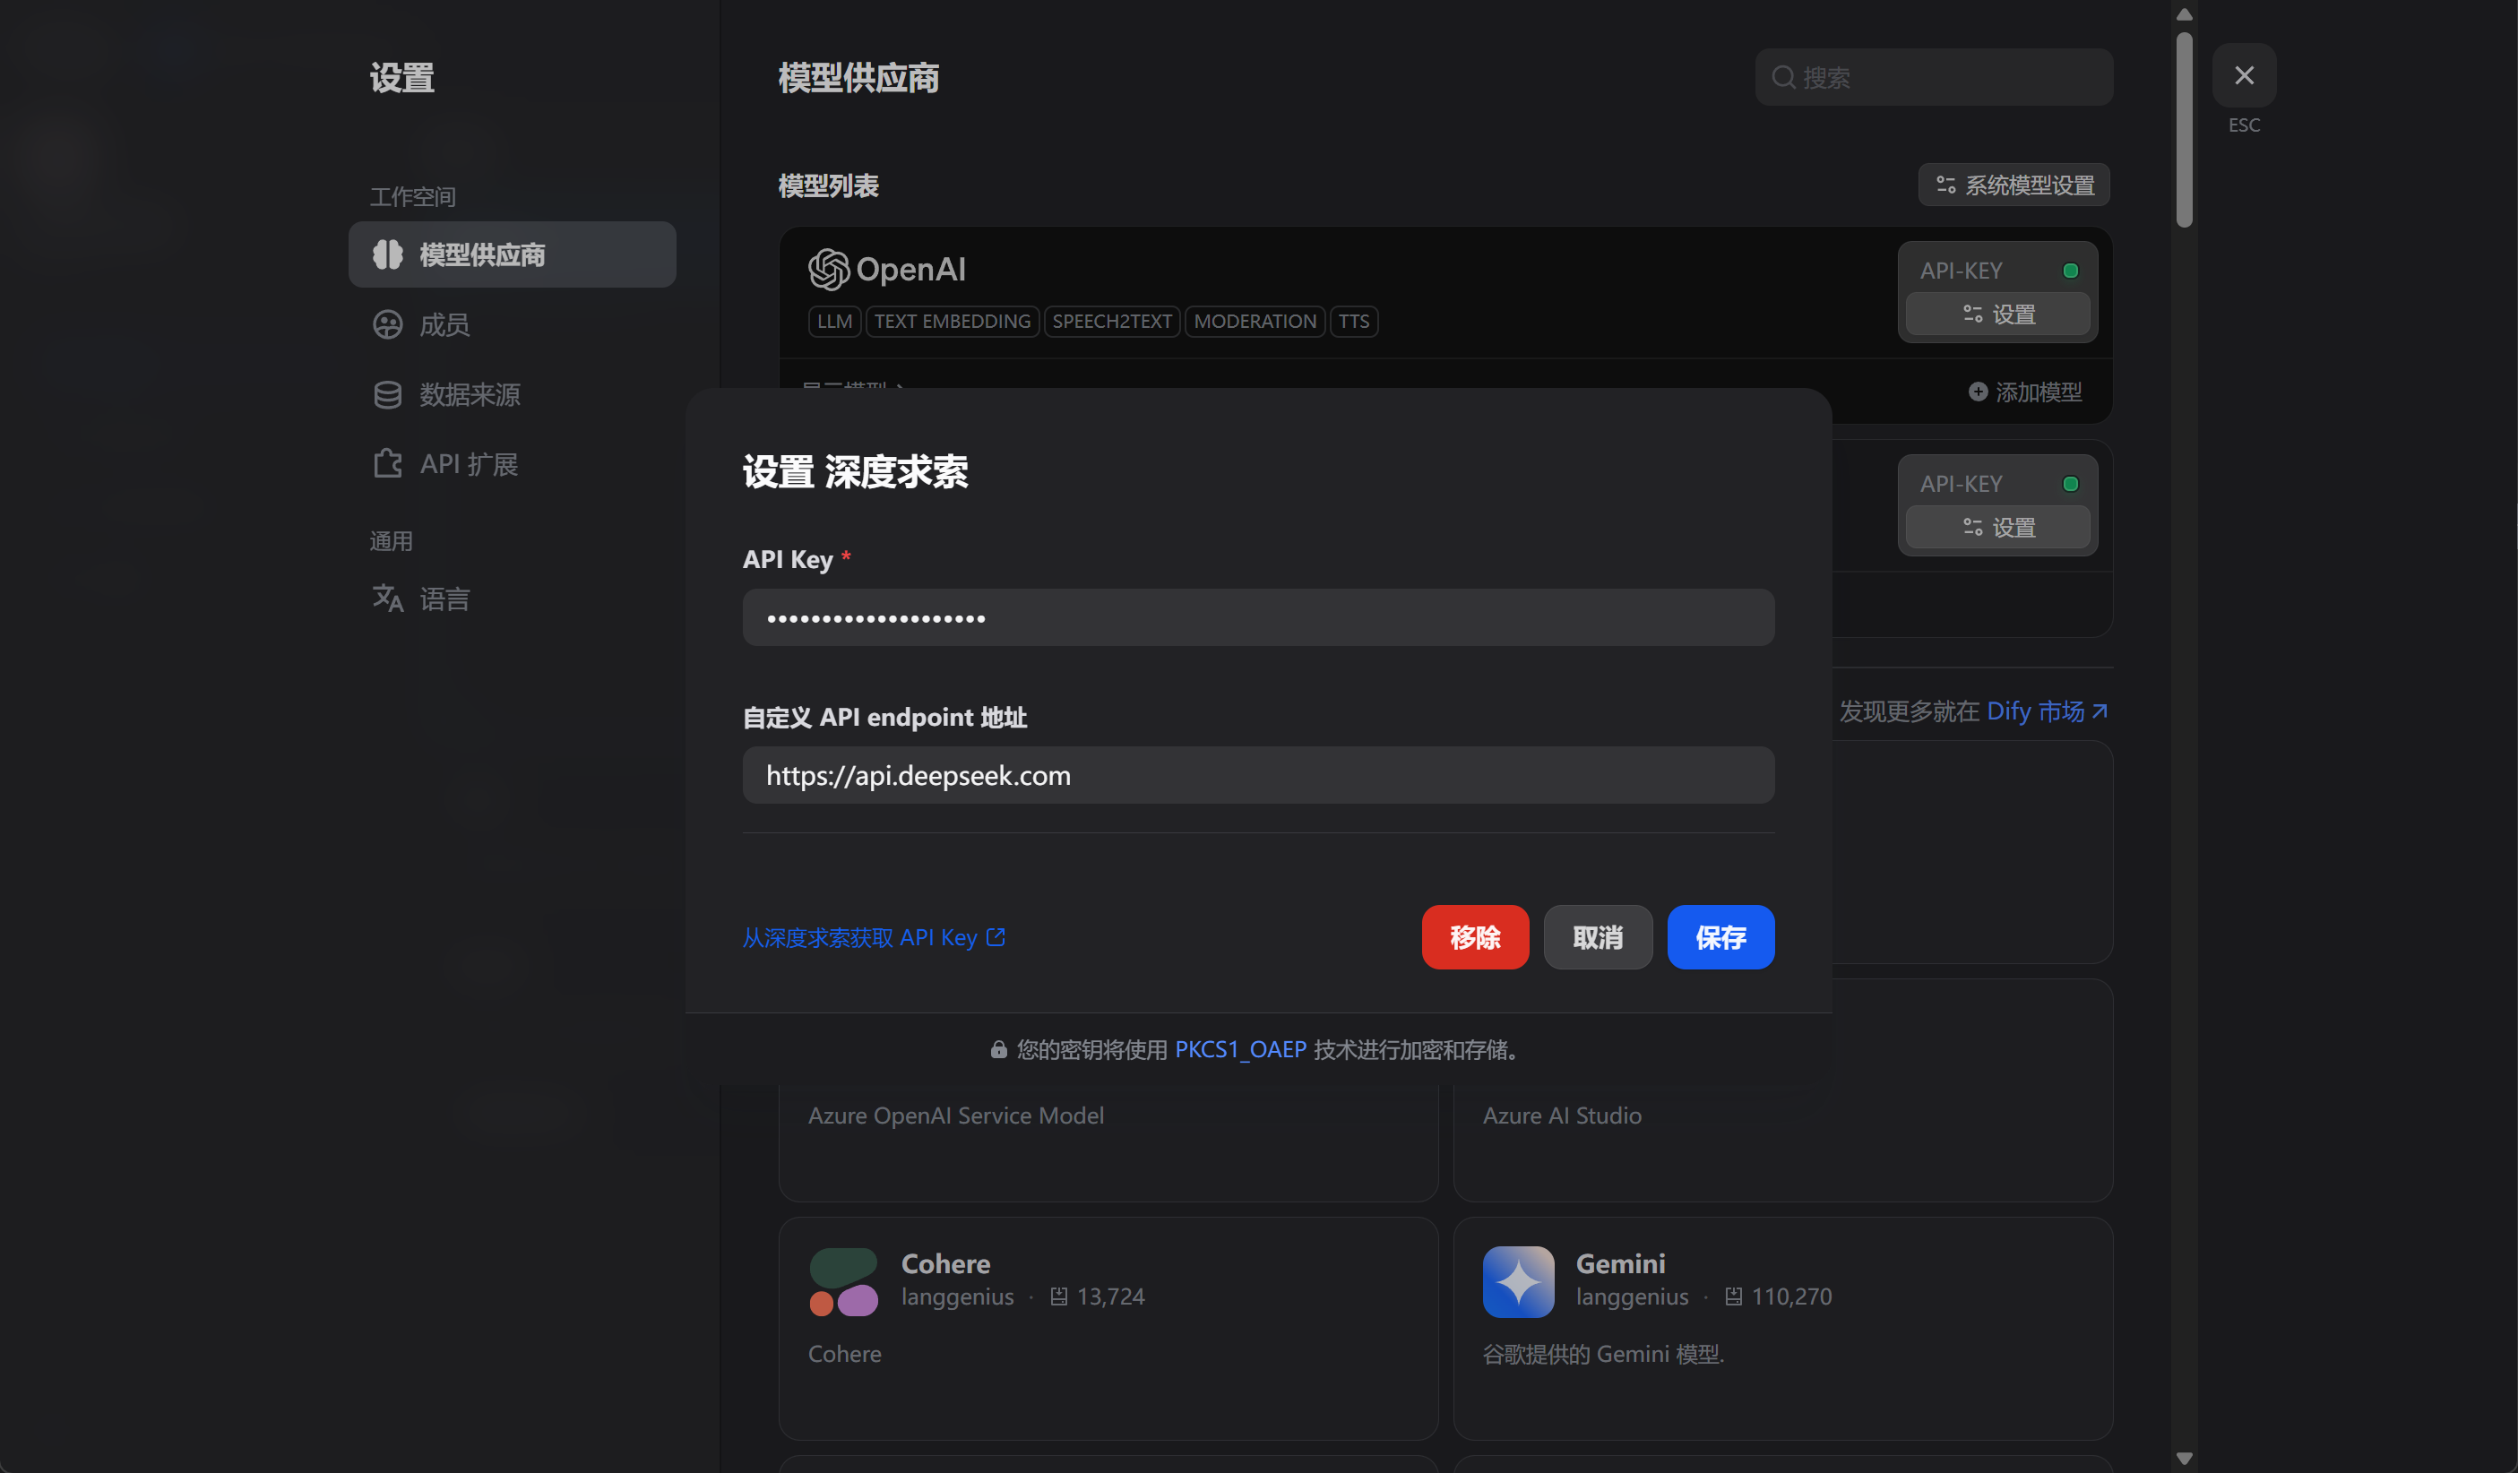Image resolution: width=2518 pixels, height=1473 pixels.
Task: Click the Gemini logo icon
Action: [1519, 1282]
